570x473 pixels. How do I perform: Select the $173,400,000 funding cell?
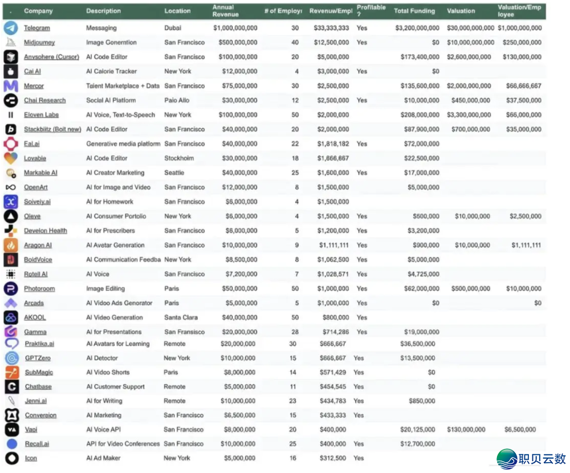point(420,57)
